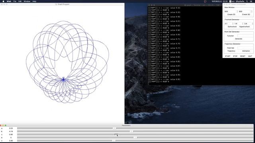Click the slider handle for parameter c
The image size is (255, 143).
tap(116, 134)
